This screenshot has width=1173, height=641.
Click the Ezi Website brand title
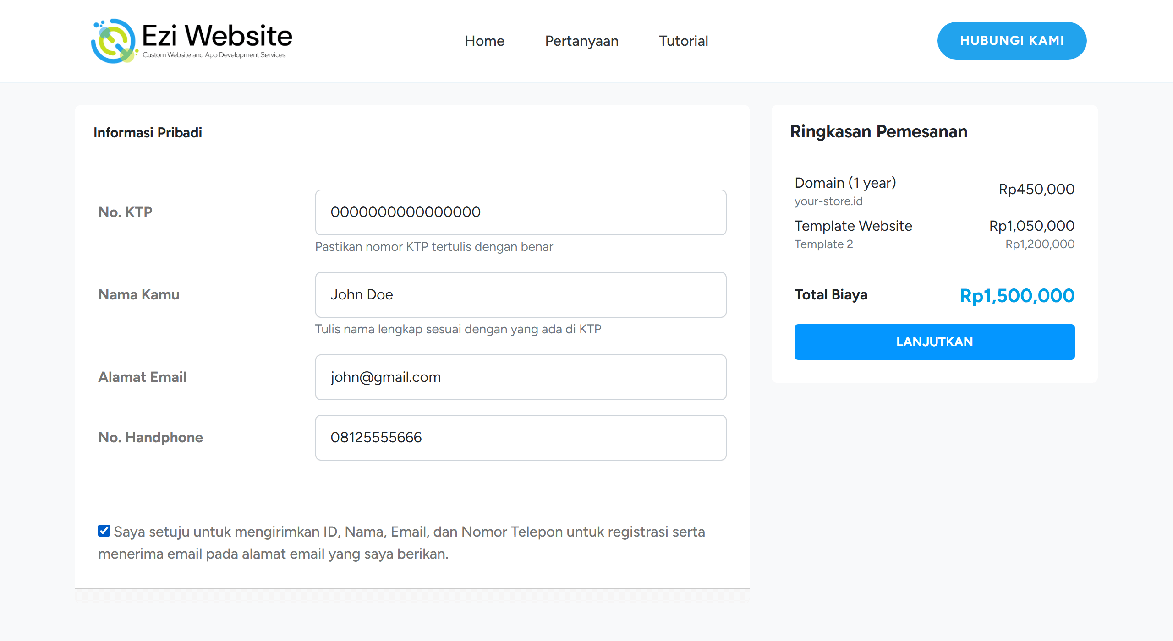pos(217,36)
